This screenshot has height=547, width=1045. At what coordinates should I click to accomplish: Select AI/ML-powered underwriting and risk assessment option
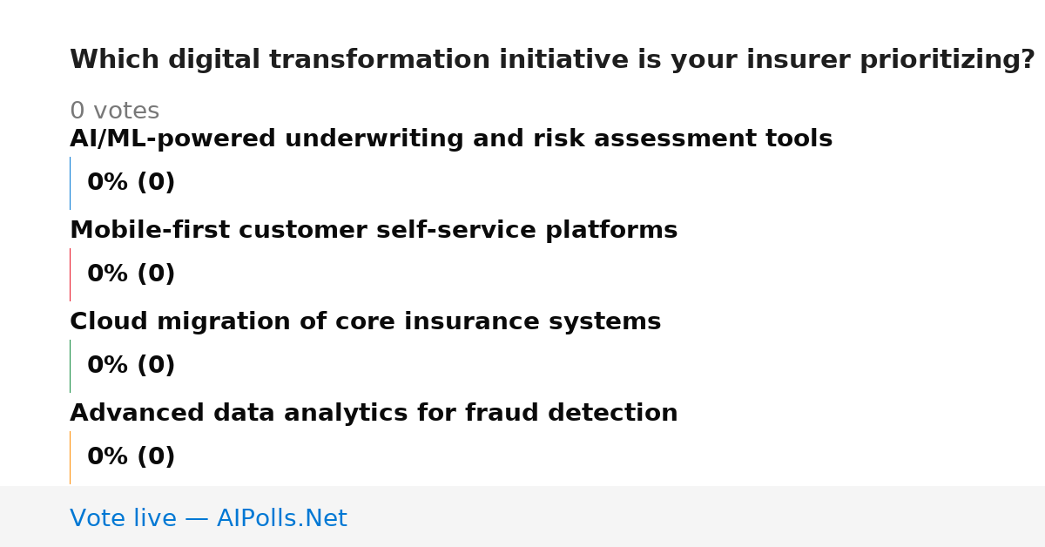pyautogui.click(x=451, y=138)
